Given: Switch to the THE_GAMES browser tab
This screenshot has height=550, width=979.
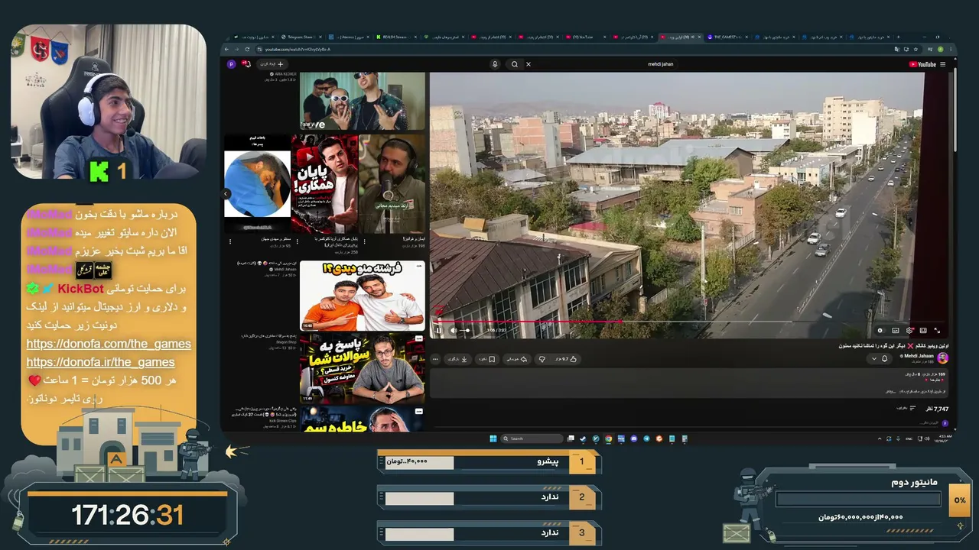Looking at the screenshot, I should click(729, 37).
